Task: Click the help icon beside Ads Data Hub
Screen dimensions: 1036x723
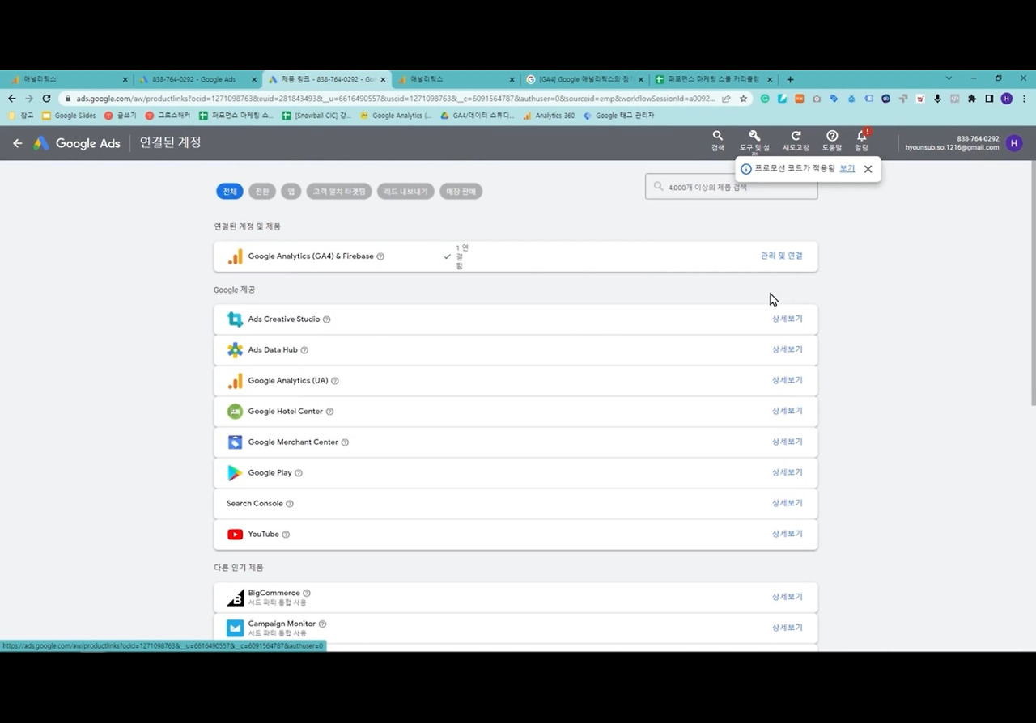Action: (304, 350)
